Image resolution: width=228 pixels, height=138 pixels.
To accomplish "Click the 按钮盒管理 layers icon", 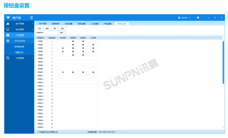I will click(x=8, y=41).
